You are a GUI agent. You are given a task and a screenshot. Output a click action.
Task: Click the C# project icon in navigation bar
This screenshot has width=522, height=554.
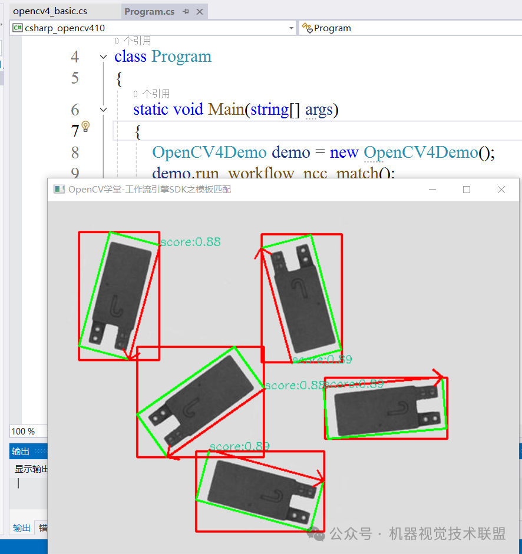[x=17, y=28]
